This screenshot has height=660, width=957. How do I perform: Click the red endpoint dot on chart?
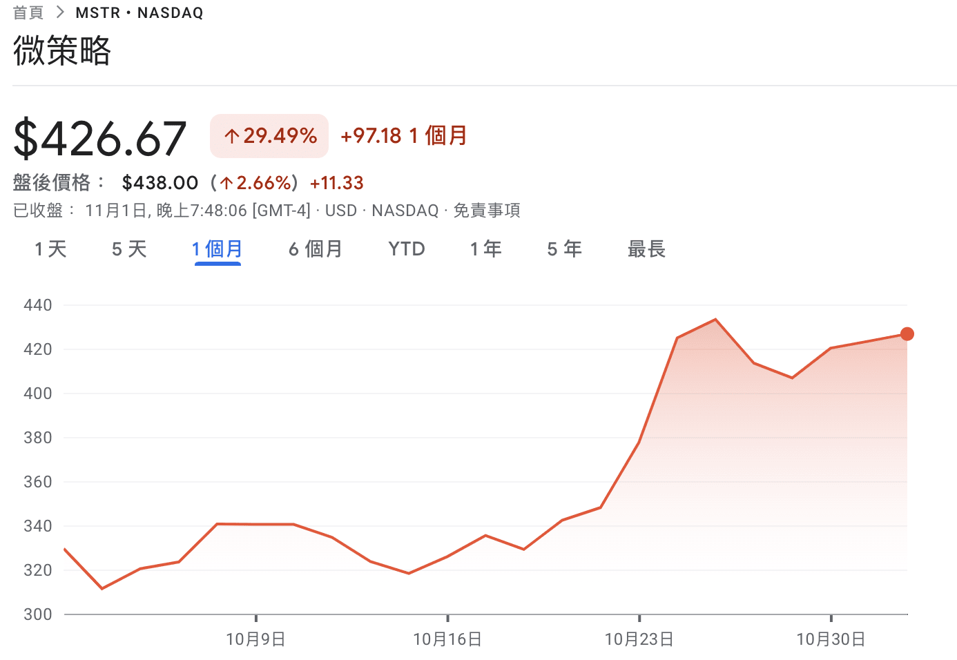point(907,334)
